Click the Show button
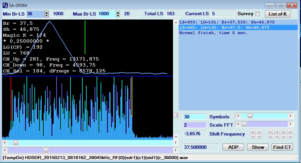 click(x=258, y=147)
